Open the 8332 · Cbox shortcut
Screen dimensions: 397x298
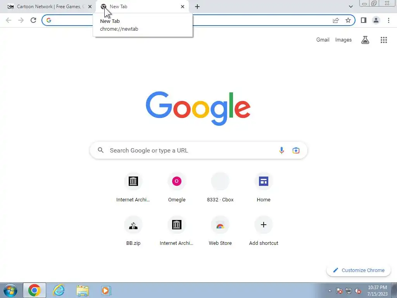pos(220,187)
